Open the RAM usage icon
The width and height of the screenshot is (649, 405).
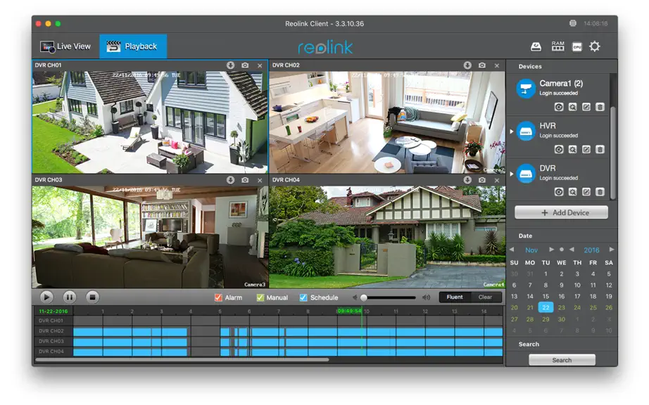[557, 46]
